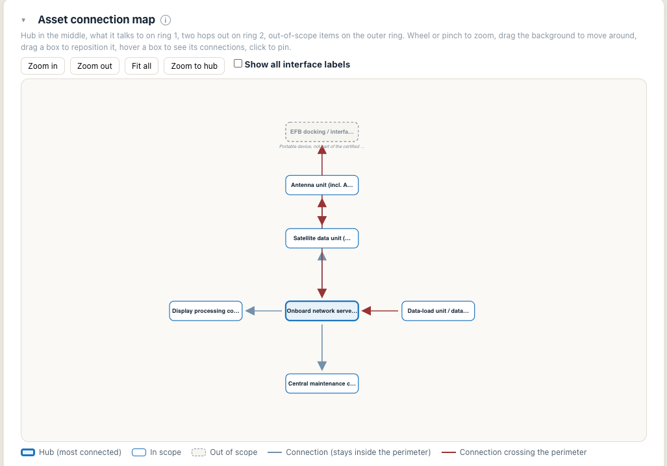
Task: Click the 'Show all interface labels' label text
Action: (297, 65)
